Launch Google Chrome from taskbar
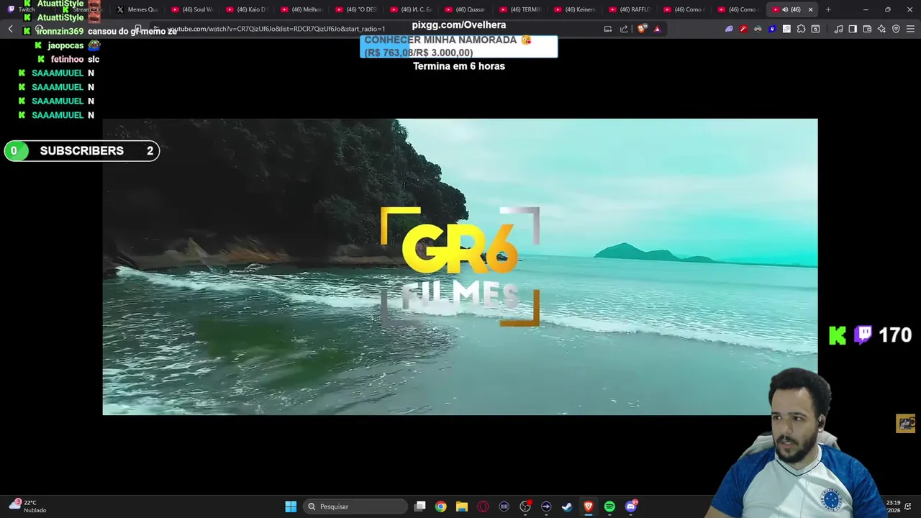 [x=441, y=506]
